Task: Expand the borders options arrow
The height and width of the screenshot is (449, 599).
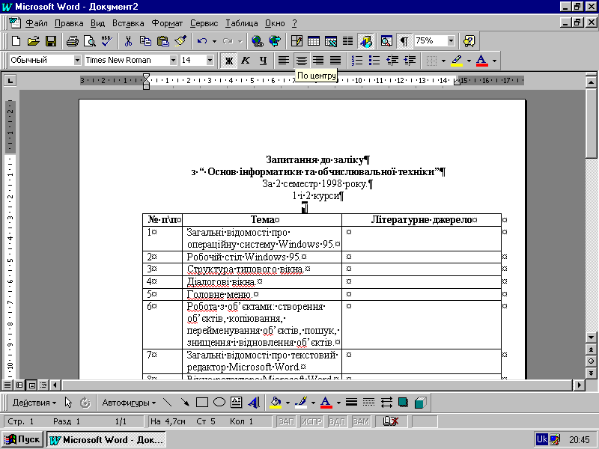Action: [443, 61]
